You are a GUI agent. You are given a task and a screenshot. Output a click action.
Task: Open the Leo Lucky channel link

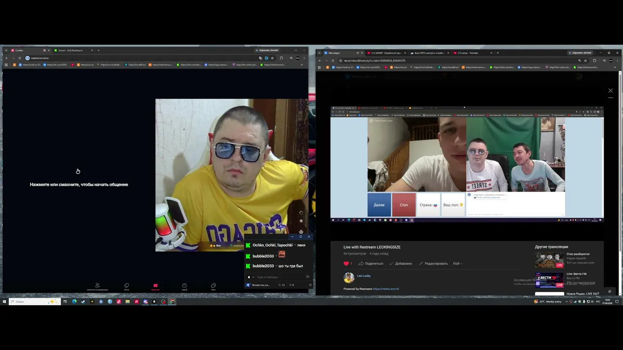[364, 276]
